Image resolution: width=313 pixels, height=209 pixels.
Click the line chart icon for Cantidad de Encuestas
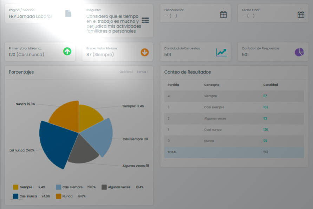[x=221, y=52]
